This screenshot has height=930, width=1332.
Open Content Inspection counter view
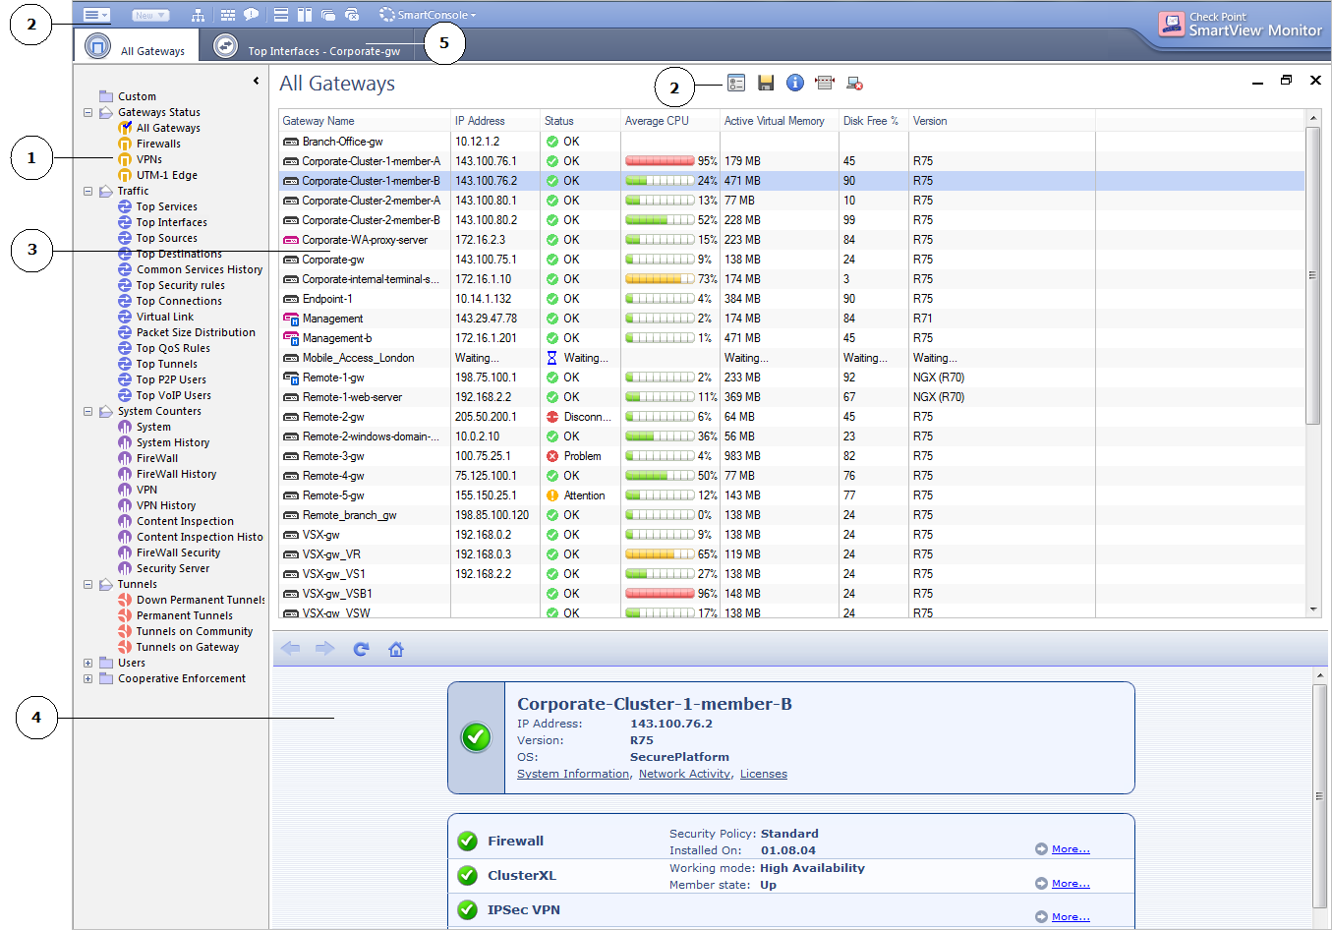tap(186, 521)
